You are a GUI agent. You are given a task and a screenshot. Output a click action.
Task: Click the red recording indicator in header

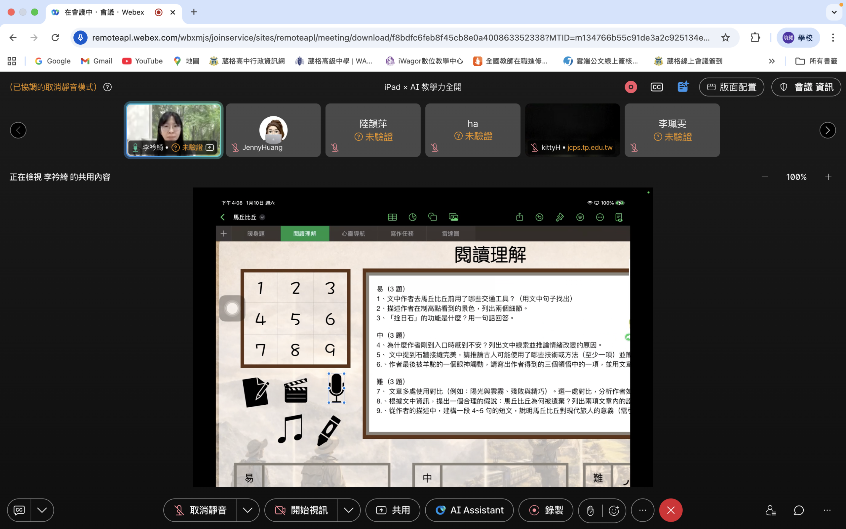[631, 87]
